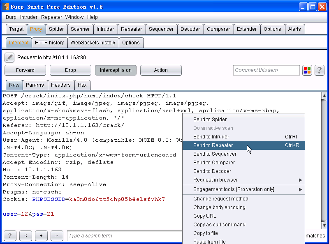Image resolution: width=329 pixels, height=244 pixels.
Task: Toggle the Intercept is on button
Action: (x=116, y=70)
